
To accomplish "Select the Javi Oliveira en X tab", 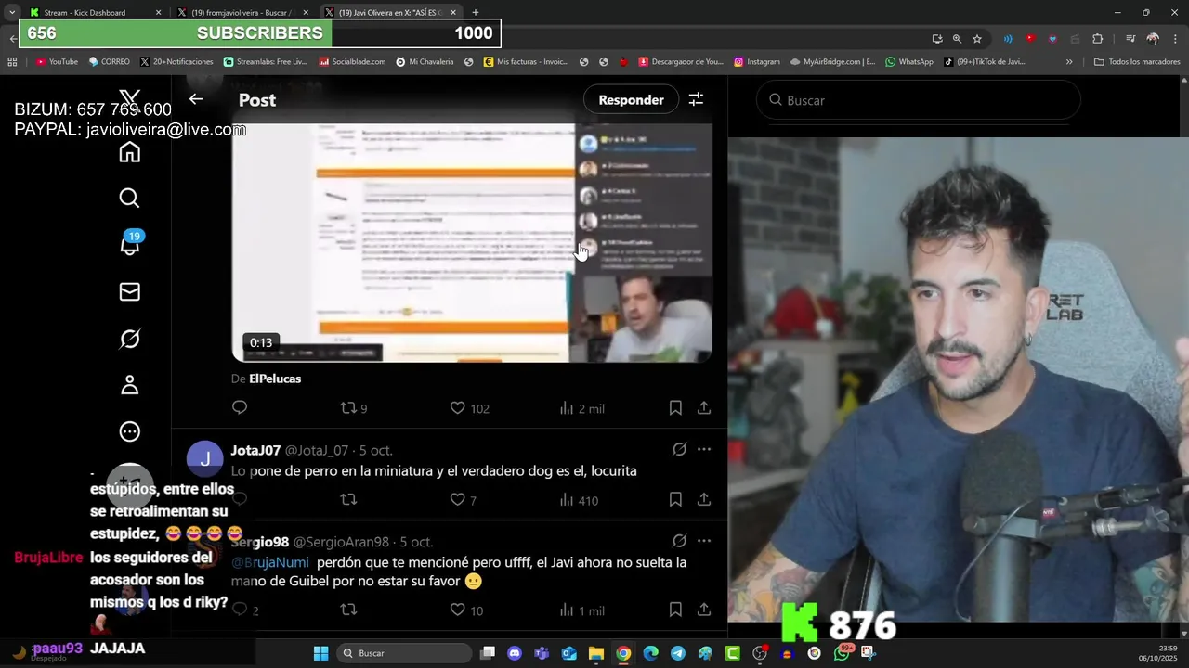I will pyautogui.click(x=390, y=13).
